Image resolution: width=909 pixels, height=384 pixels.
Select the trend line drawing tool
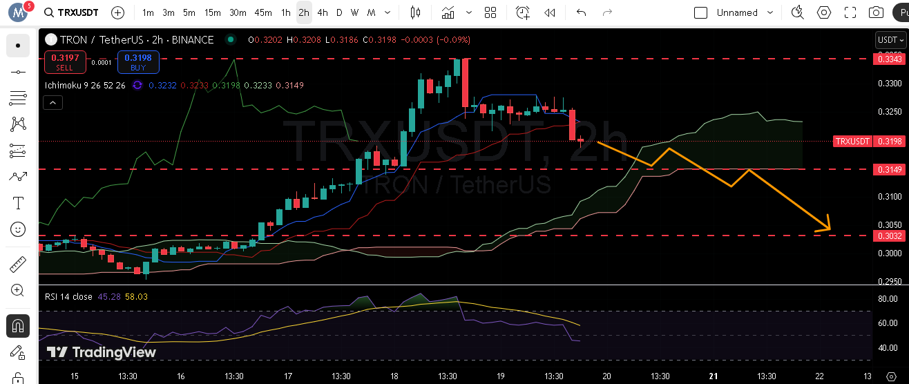tap(18, 72)
